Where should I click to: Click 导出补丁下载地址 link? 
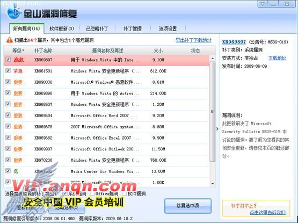(193, 40)
